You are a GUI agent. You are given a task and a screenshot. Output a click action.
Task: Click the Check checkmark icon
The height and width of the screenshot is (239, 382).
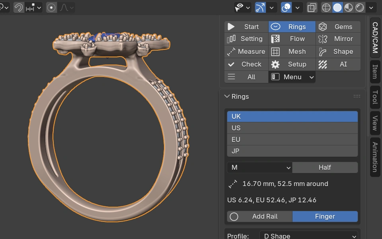point(231,65)
